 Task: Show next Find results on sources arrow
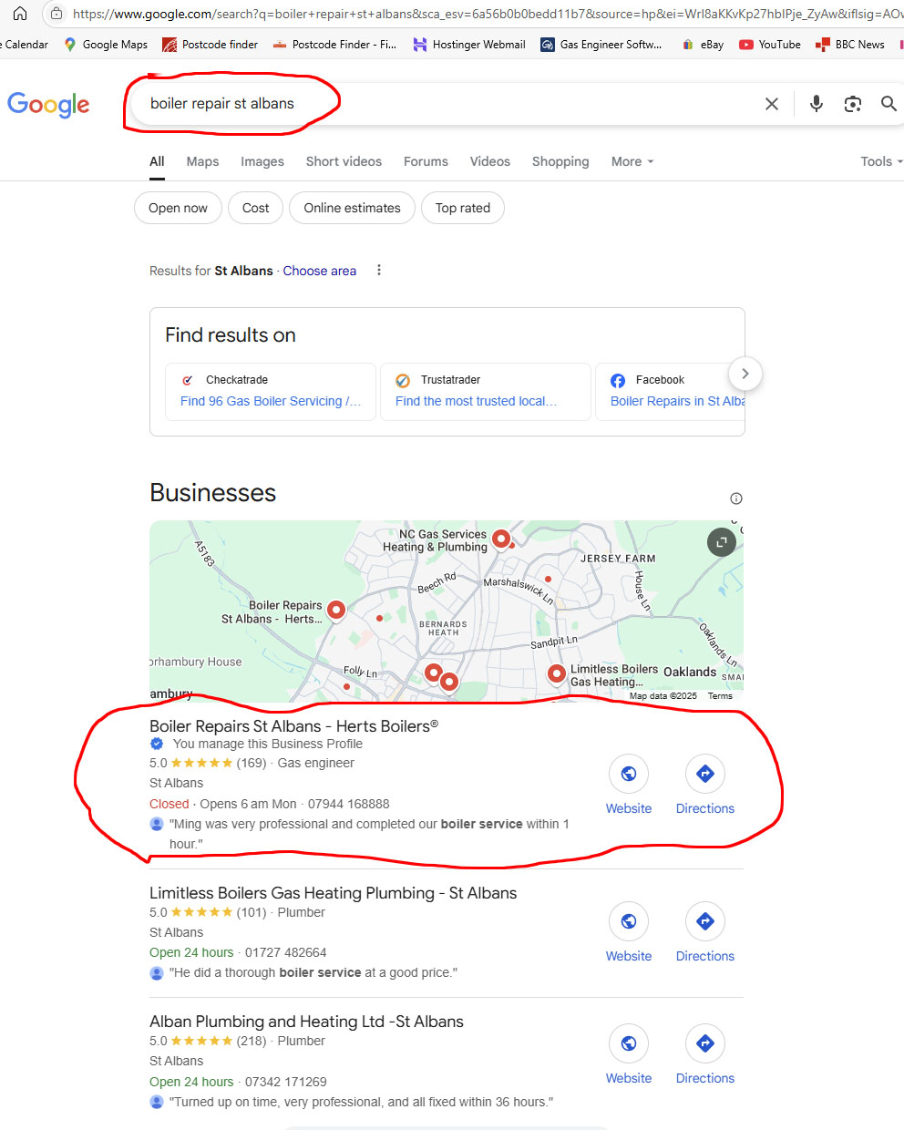[745, 374]
